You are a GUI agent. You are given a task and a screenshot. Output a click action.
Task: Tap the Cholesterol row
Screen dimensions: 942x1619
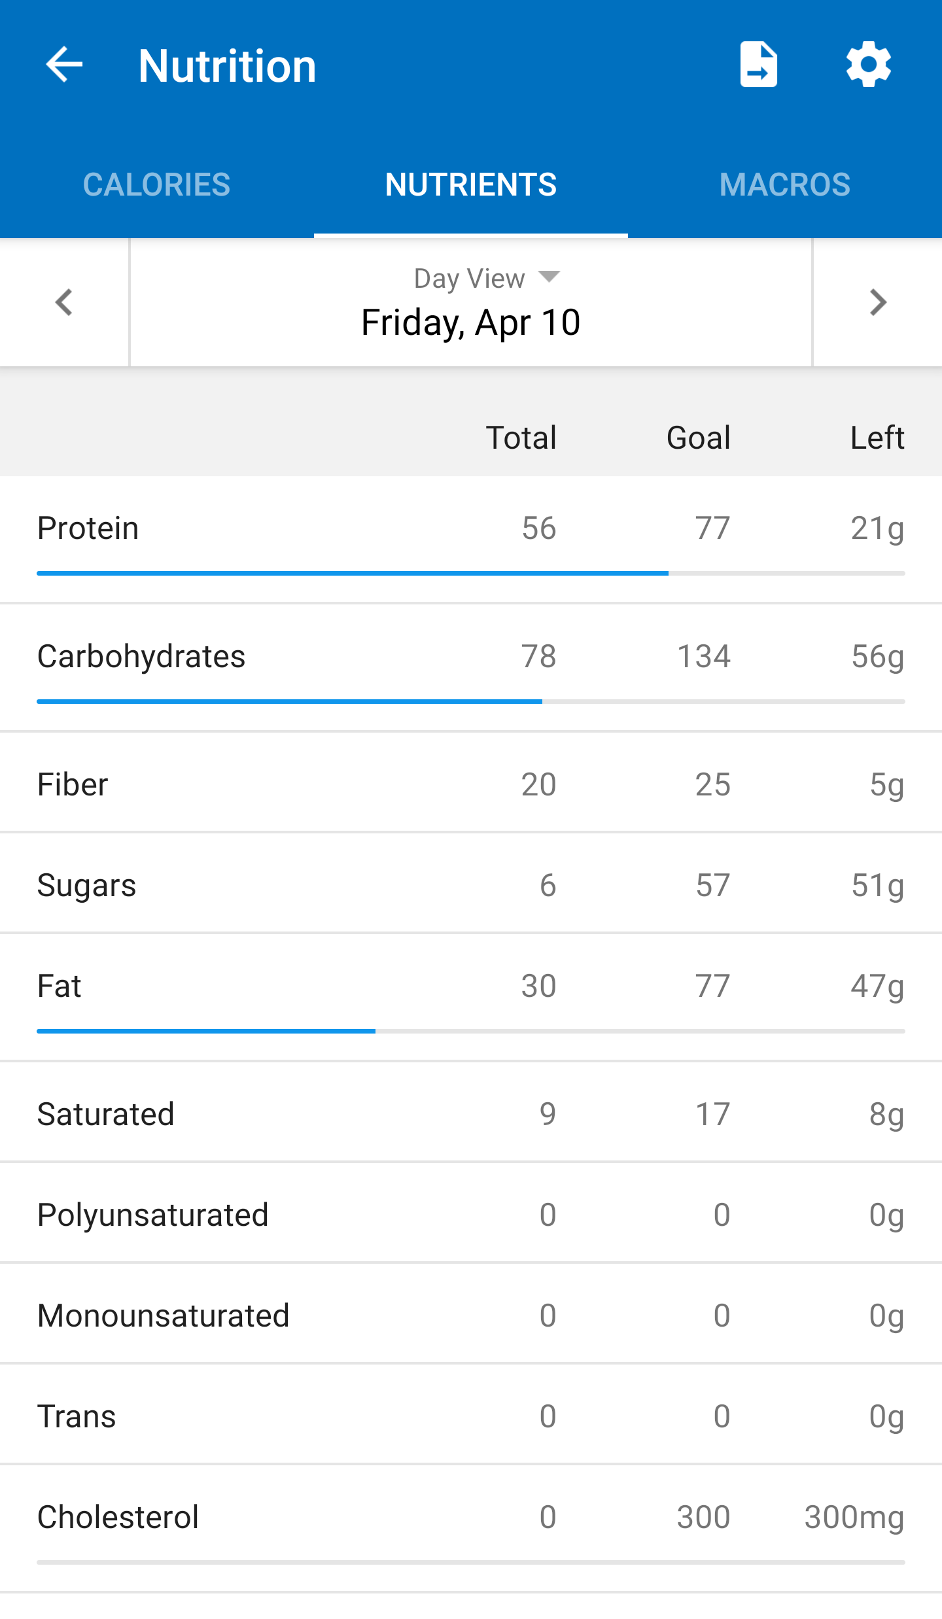click(470, 1517)
